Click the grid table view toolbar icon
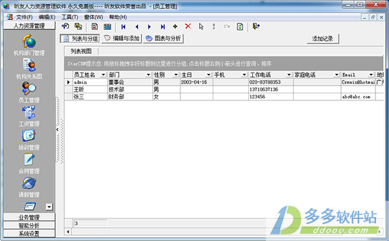Image resolution: width=389 pixels, height=241 pixels. pyautogui.click(x=107, y=27)
